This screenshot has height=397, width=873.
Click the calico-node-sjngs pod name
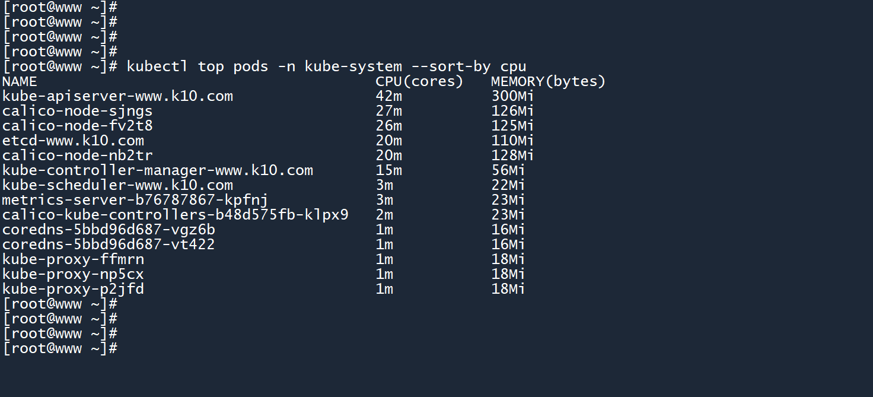point(78,111)
